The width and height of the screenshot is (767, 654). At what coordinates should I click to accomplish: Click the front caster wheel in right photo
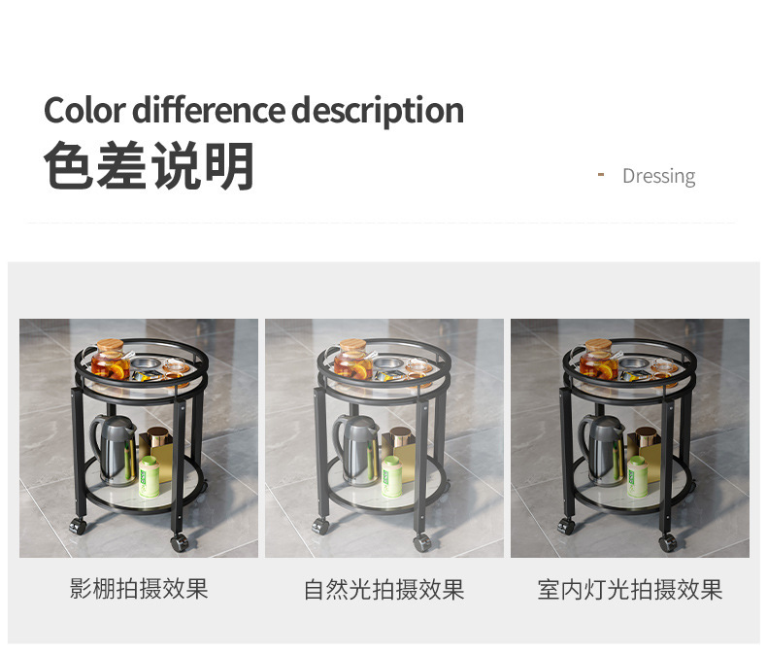click(x=668, y=542)
